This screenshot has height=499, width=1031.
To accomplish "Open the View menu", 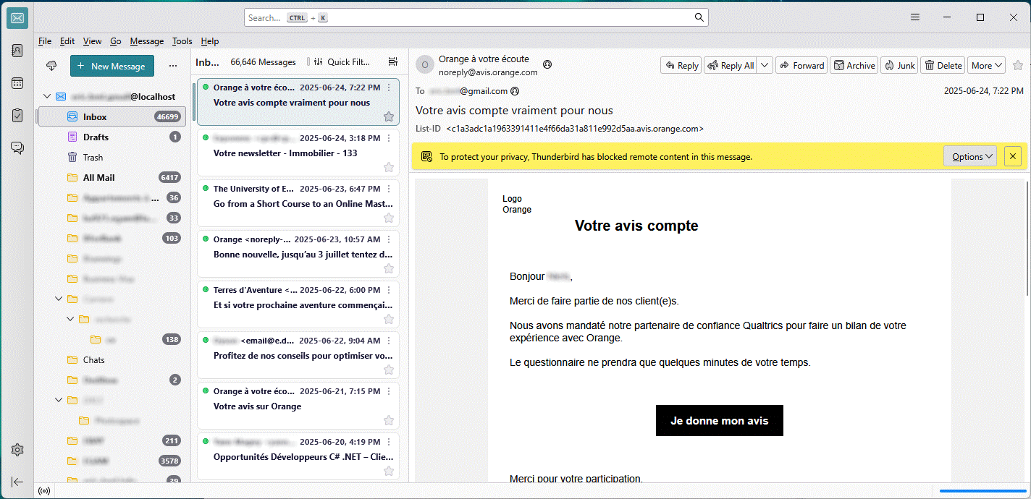I will click(x=92, y=41).
